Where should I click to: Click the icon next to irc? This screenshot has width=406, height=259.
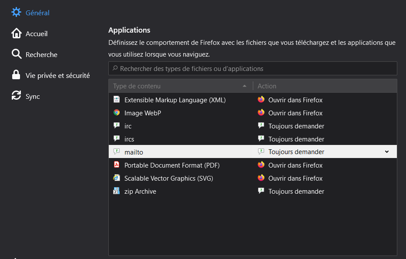point(117,126)
